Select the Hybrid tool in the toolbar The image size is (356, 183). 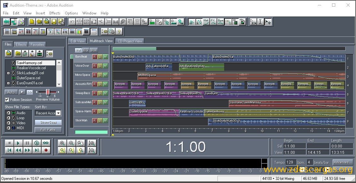pyautogui.click(x=253, y=22)
